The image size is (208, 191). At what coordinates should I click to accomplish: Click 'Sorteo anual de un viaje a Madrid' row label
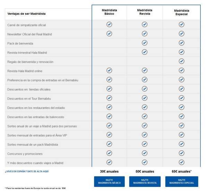(42, 126)
